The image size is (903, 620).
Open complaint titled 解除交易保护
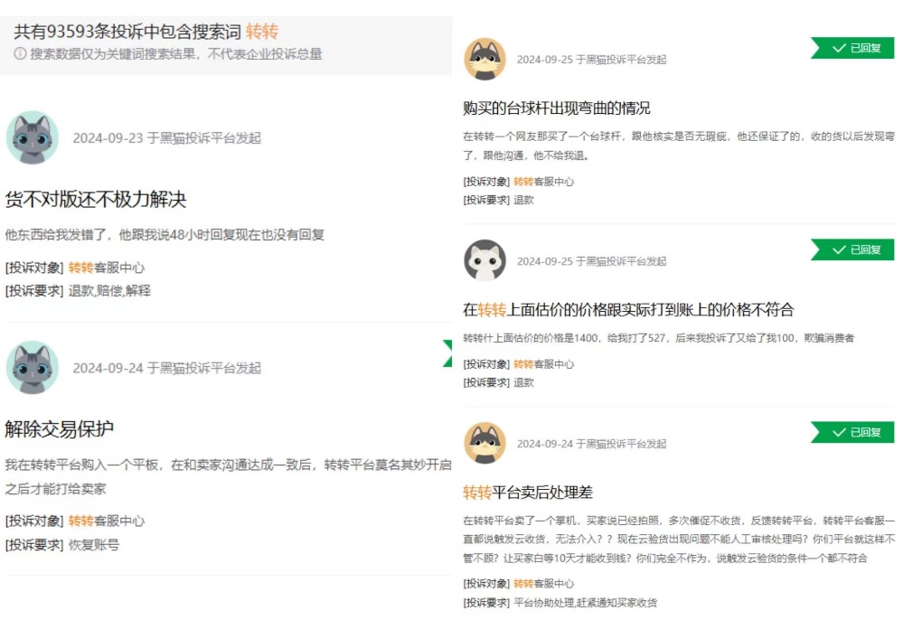(59, 429)
